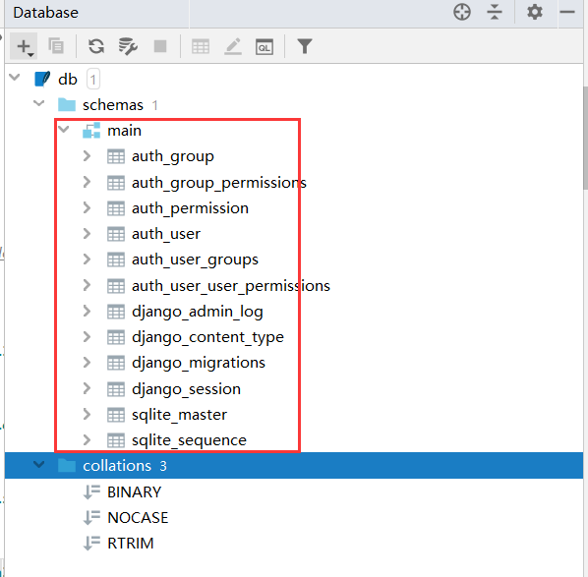This screenshot has width=588, height=577.
Task: Click the main schema icon
Action: [x=91, y=130]
